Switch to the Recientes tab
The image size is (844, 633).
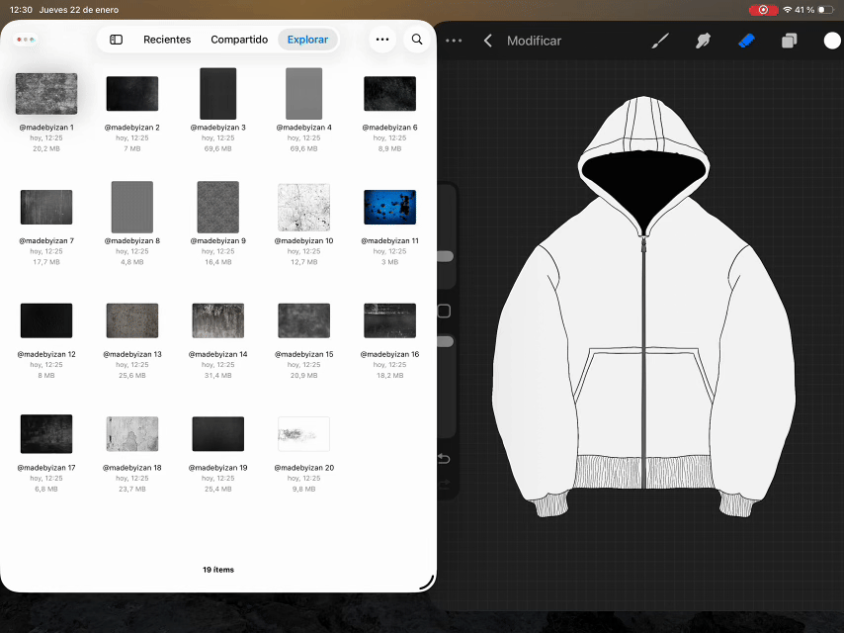[167, 40]
